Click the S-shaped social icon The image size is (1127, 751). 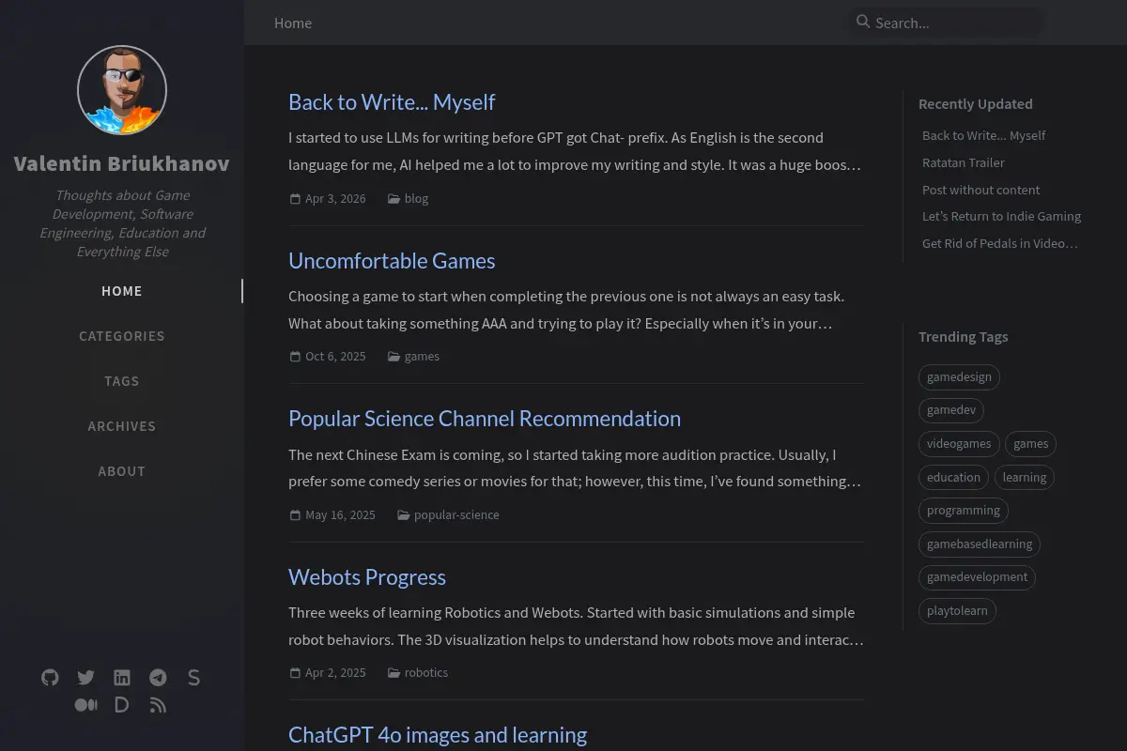point(193,678)
